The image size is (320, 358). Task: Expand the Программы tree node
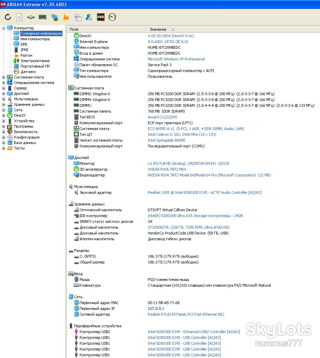click(3, 127)
